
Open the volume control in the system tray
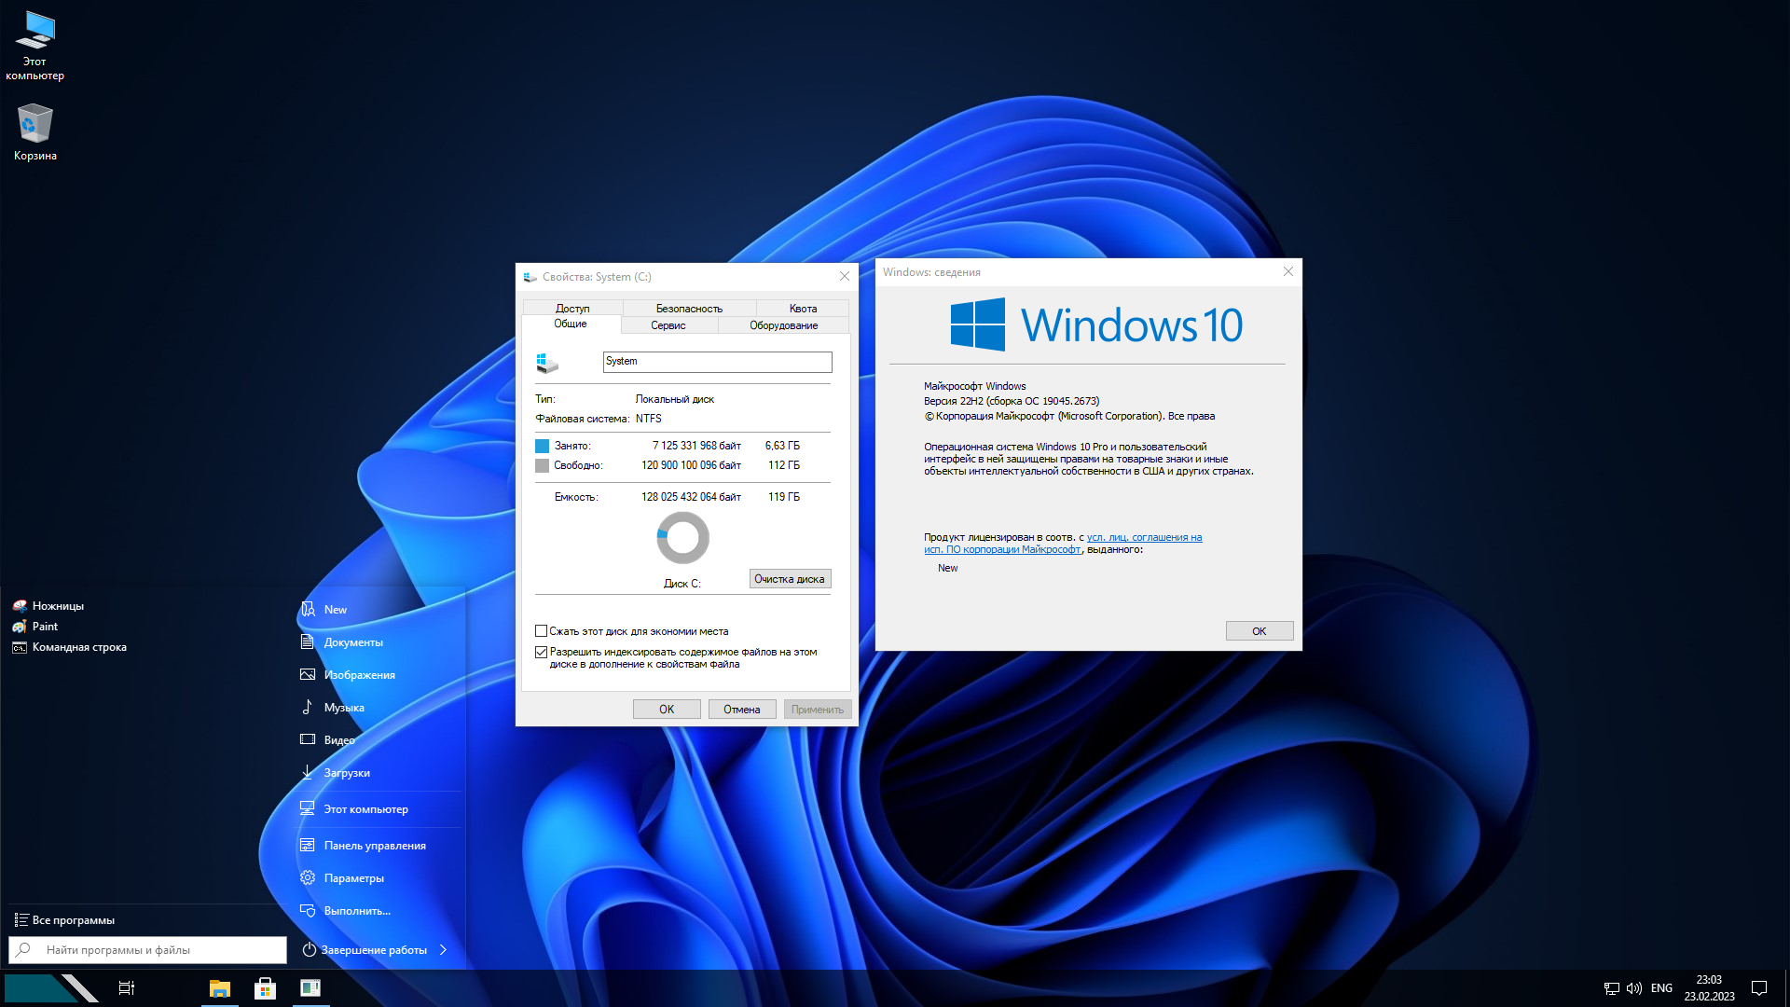1634,988
